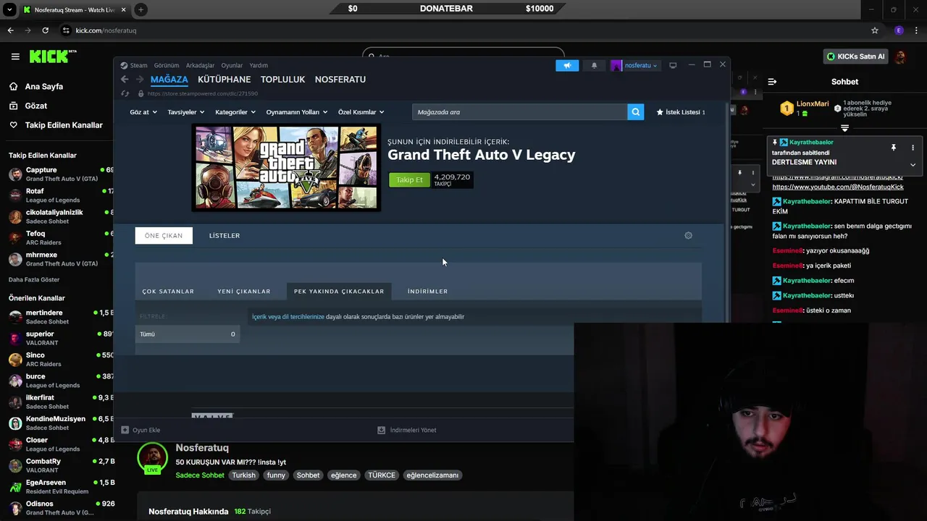Switch to TOPLULUK tab
Screen dimensions: 927x521
click(x=283, y=80)
